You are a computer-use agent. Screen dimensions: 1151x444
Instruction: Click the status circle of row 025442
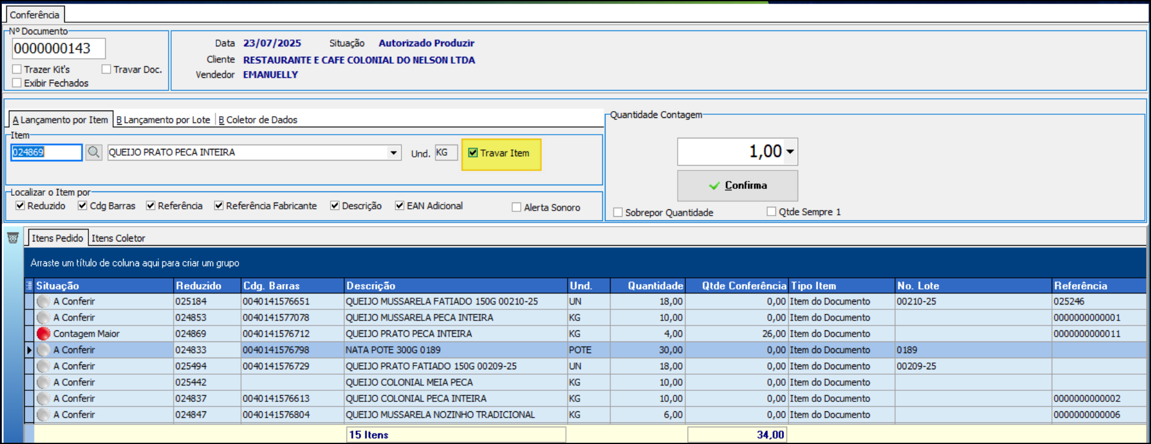[43, 382]
